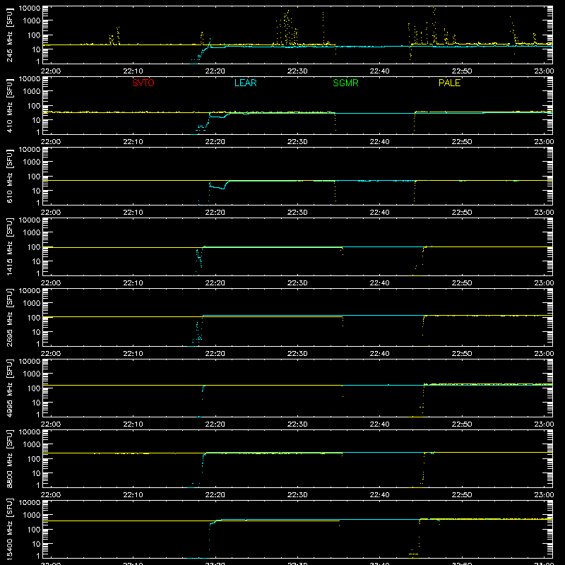Select the '610 MHz [SFU]' axis title
This screenshot has height=565, width=565.
click(10, 176)
